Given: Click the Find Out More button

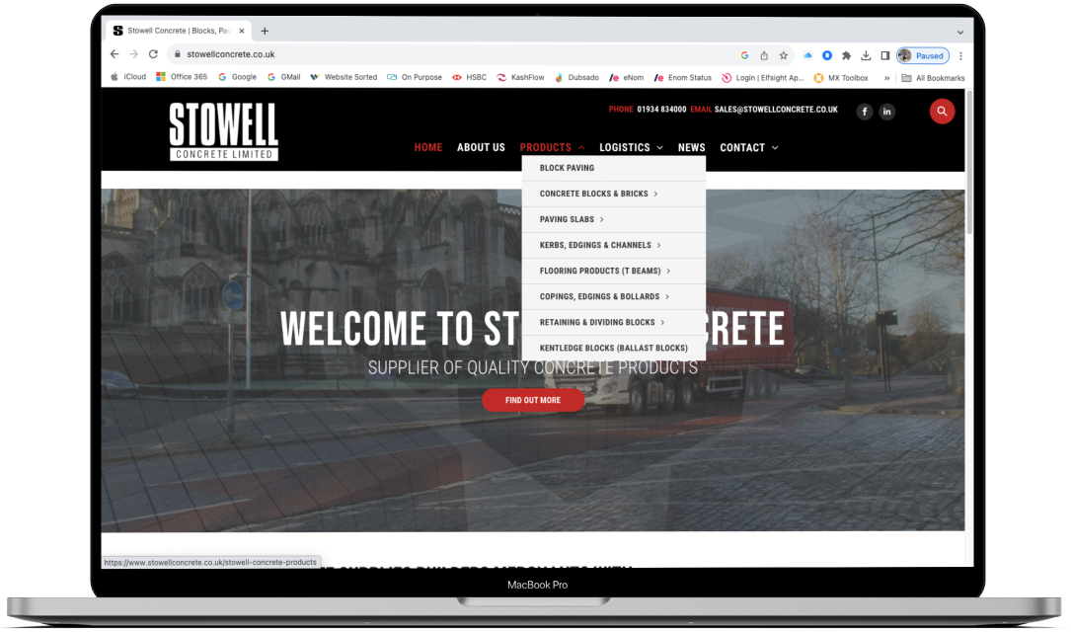Looking at the screenshot, I should (x=533, y=400).
